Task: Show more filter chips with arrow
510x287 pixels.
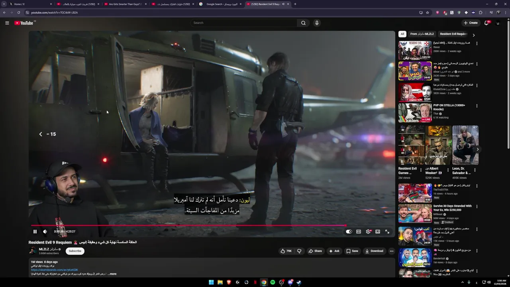Action: (473, 35)
